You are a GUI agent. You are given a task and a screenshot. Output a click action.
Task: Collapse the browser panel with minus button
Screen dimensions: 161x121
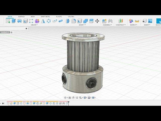click(x=26, y=28)
